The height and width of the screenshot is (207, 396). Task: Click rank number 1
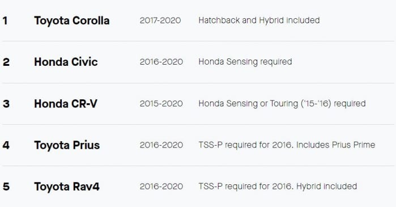(x=5, y=21)
